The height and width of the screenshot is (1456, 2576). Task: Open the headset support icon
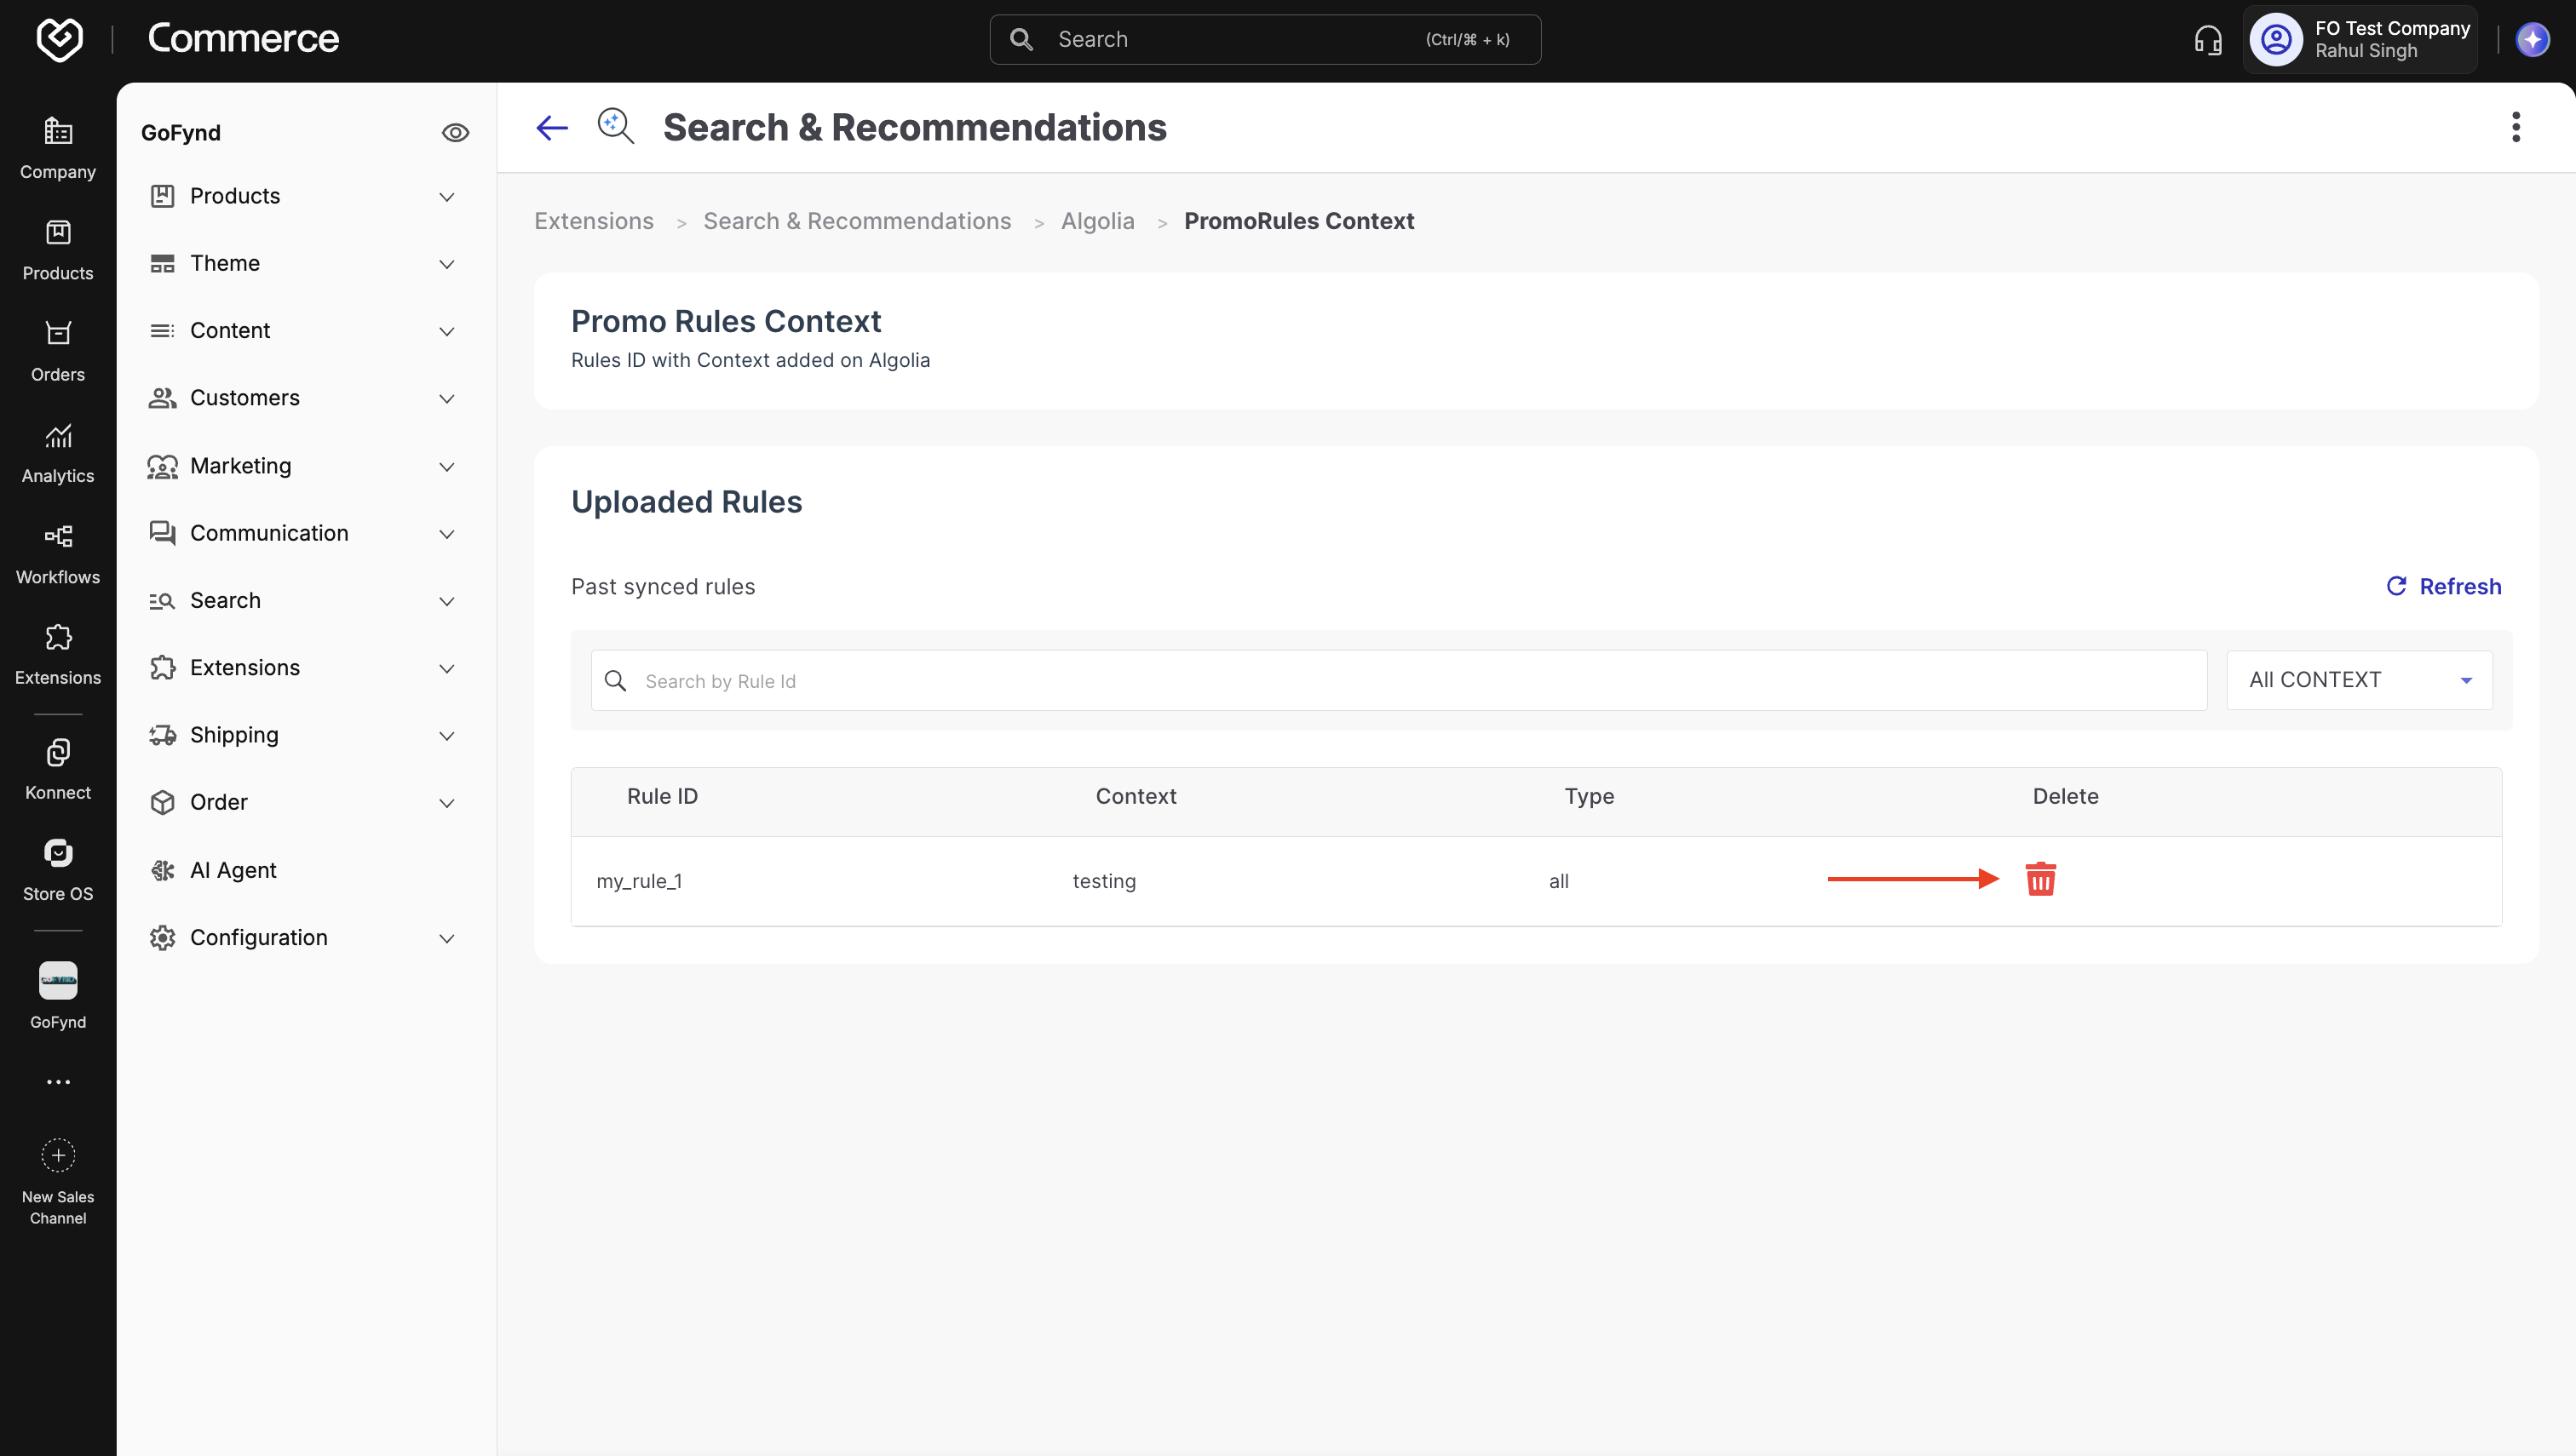[x=2208, y=40]
